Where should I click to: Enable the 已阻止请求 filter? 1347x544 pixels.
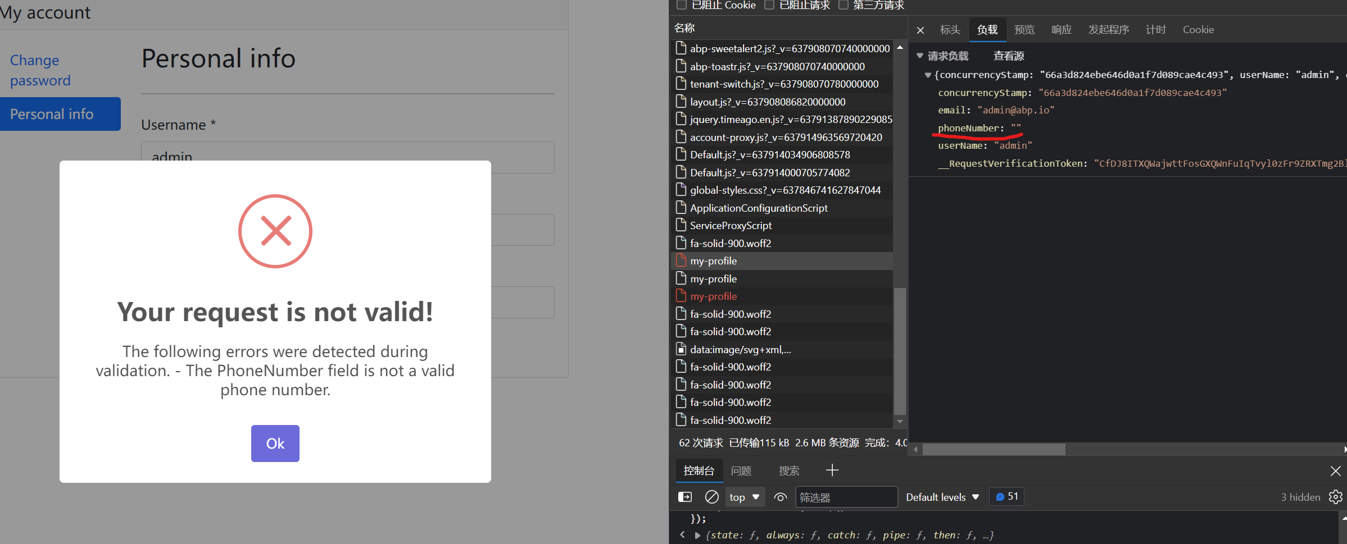pyautogui.click(x=770, y=4)
